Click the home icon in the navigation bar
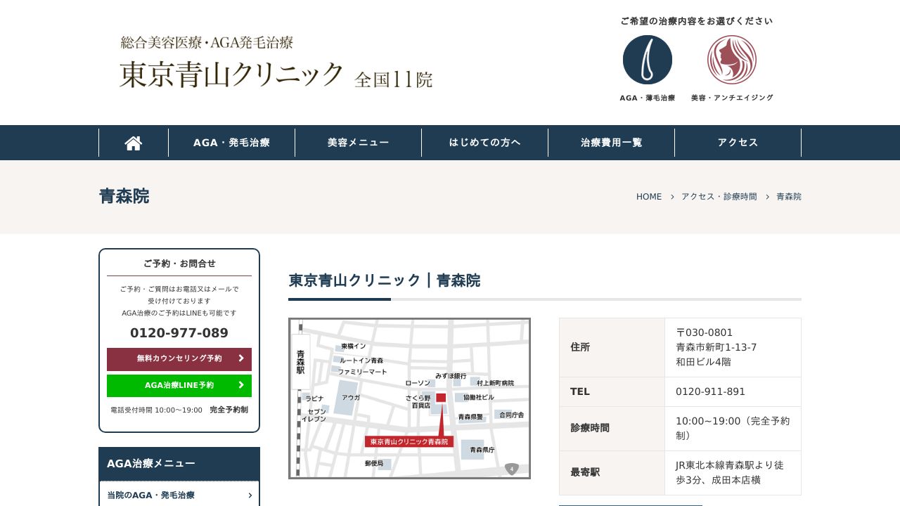 [134, 143]
